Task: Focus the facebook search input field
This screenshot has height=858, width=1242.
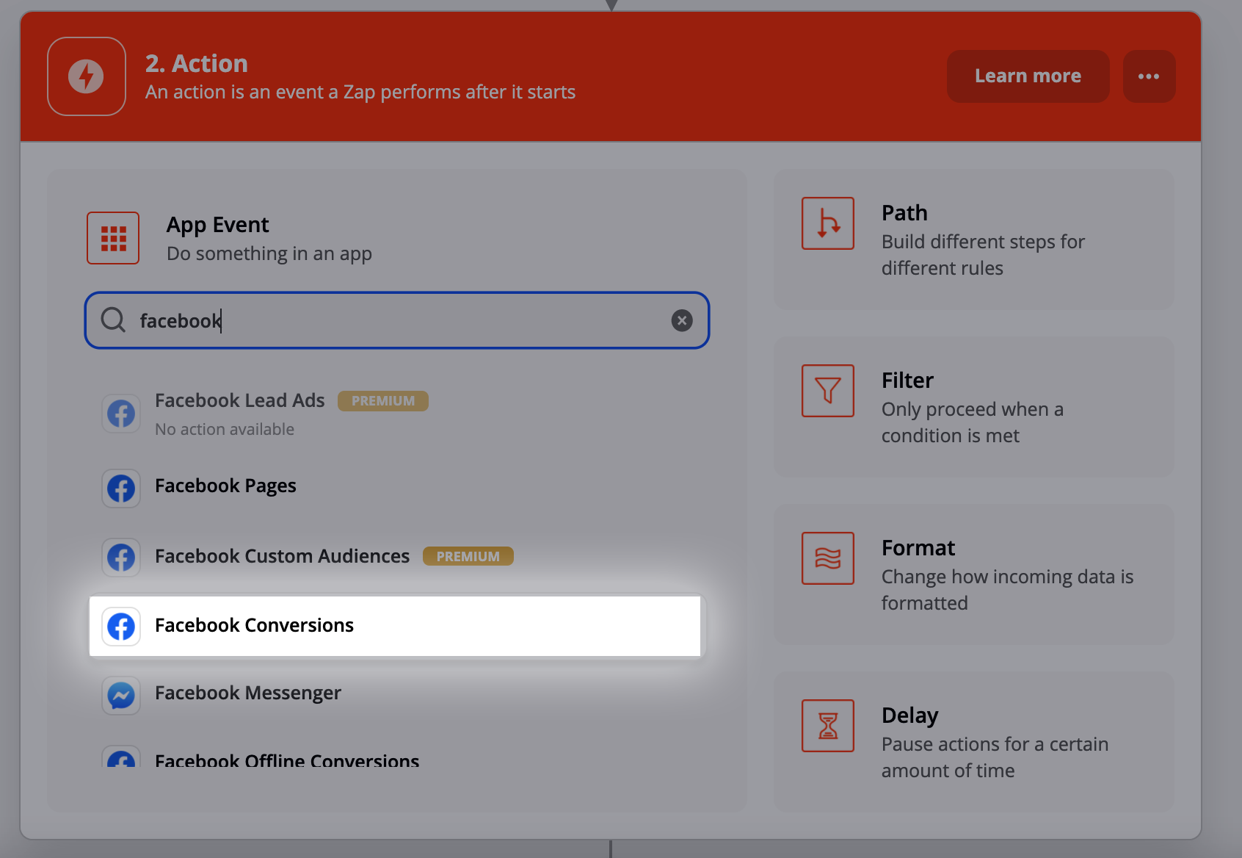Action: [x=397, y=320]
